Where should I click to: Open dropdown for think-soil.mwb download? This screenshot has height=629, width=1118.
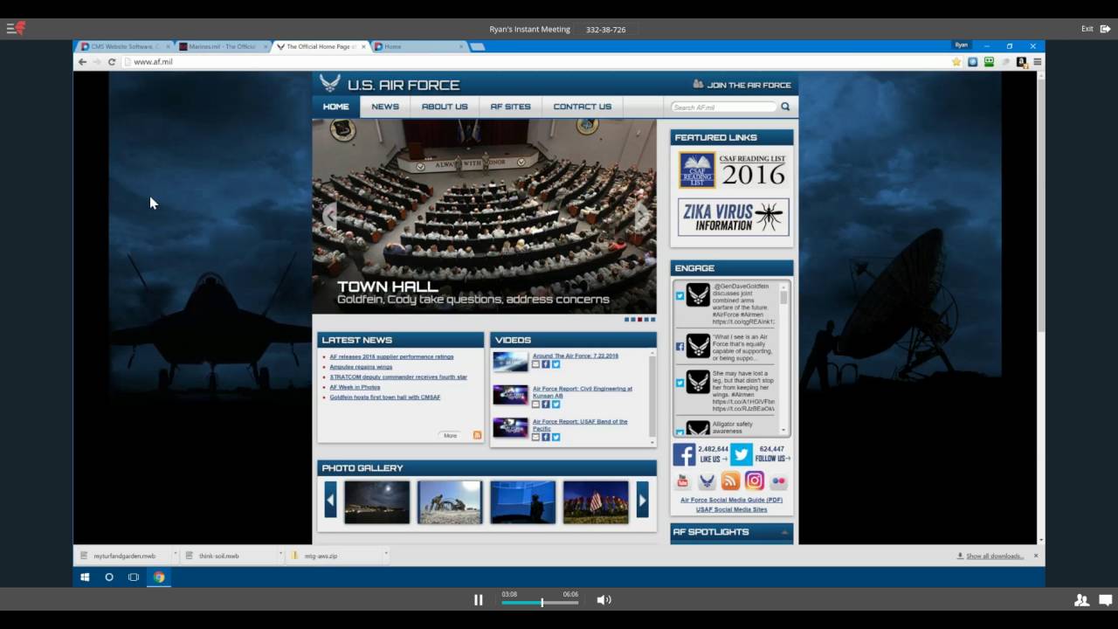point(280,555)
